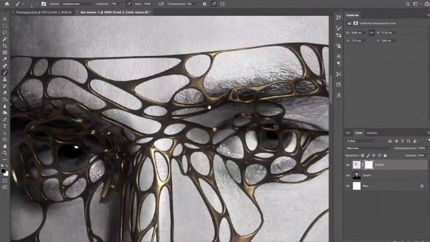The height and width of the screenshot is (242, 430).
Task: Enable airbrush-style build-up
Action: coord(161,4)
